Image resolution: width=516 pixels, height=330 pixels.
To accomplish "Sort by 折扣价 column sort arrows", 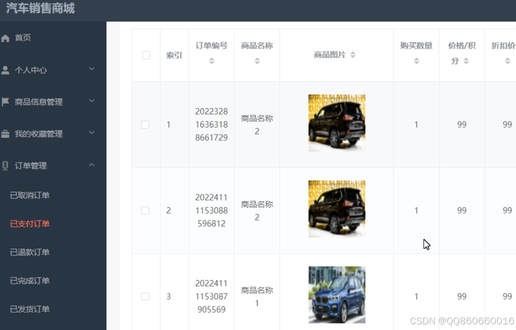I will pyautogui.click(x=507, y=61).
